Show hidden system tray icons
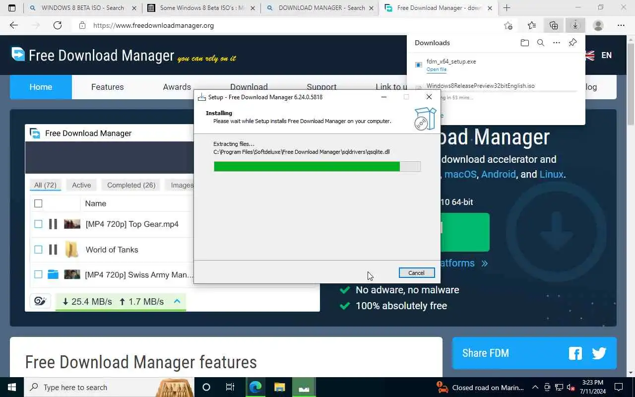635x397 pixels. 535,387
